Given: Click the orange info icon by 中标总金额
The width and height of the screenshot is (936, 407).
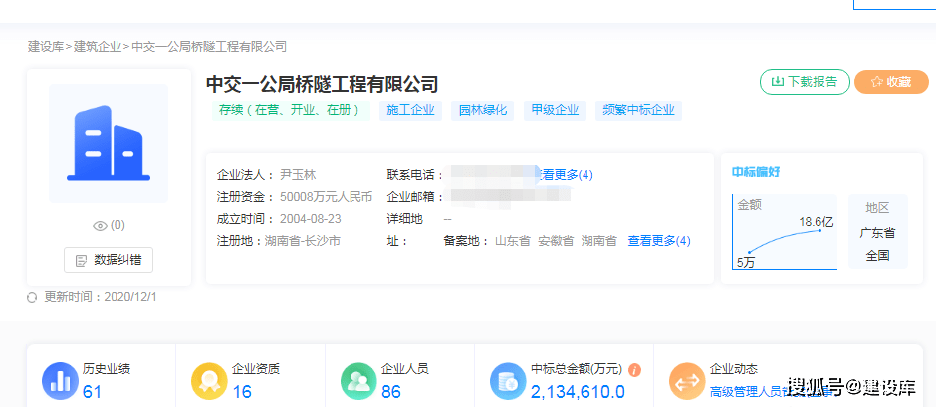Looking at the screenshot, I should (635, 370).
